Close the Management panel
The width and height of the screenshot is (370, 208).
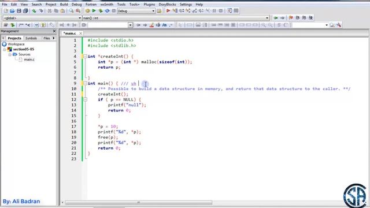pyautogui.click(x=54, y=31)
